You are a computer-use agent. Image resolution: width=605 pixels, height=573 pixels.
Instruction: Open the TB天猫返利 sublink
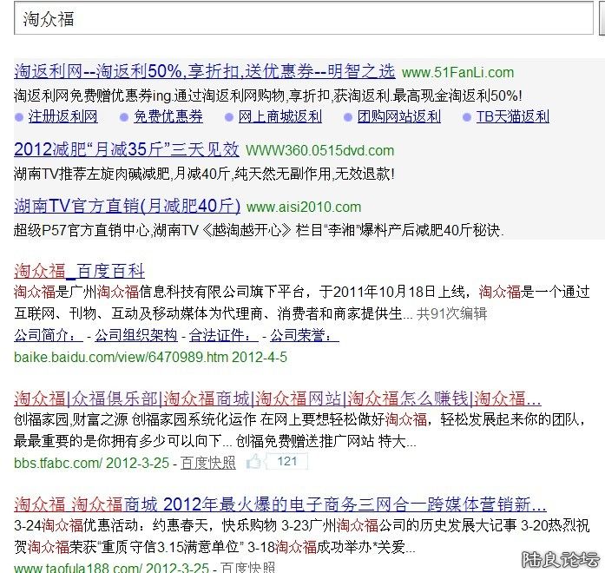point(513,116)
